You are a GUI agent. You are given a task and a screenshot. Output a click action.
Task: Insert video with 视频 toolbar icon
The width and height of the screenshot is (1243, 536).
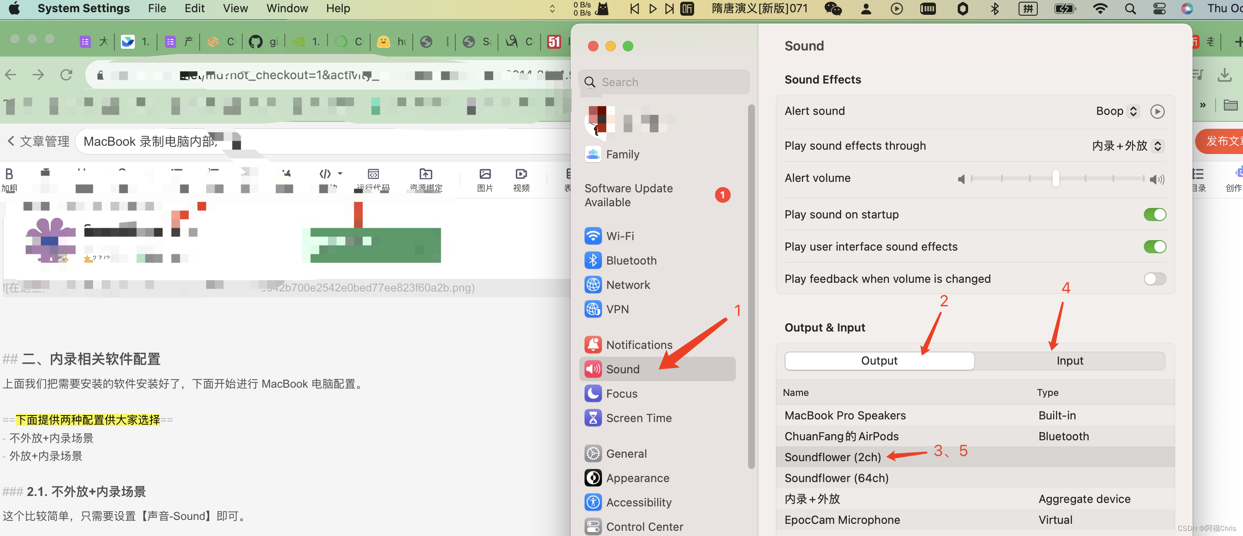521,180
